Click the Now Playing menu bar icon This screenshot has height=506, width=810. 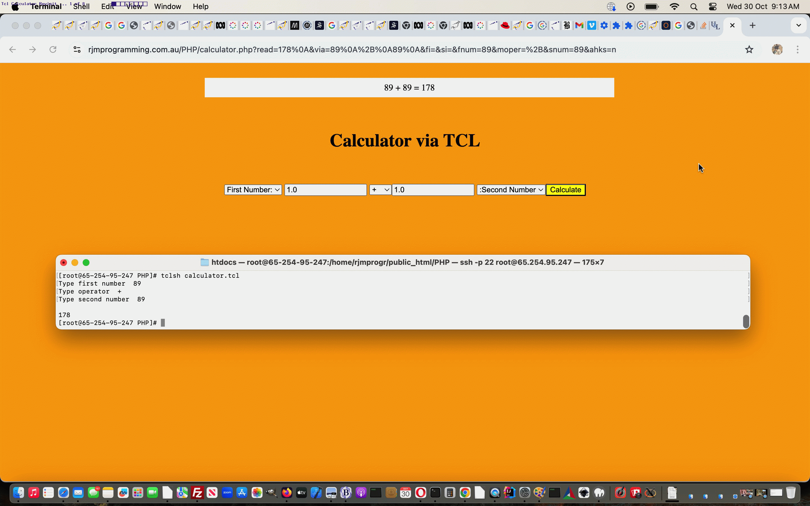pos(630,7)
